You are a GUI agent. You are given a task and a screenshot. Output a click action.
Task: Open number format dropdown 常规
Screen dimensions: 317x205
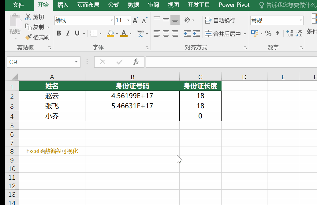[x=301, y=20]
